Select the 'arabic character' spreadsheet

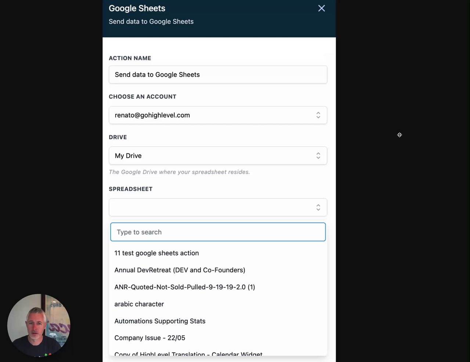[x=218, y=304]
